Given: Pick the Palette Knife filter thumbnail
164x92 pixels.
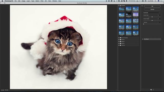Looking at the screenshot, I should click(x=129, y=21).
